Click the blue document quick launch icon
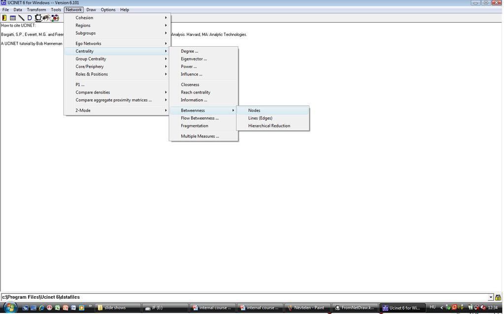Viewport: 504px width, 314px height. point(73,308)
